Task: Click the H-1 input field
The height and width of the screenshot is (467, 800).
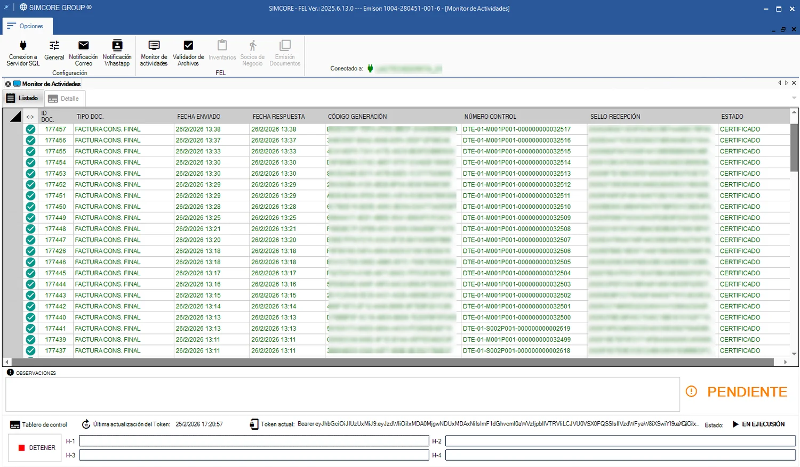Action: click(x=254, y=441)
